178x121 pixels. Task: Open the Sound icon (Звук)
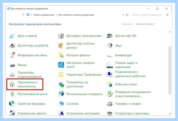coord(110,46)
